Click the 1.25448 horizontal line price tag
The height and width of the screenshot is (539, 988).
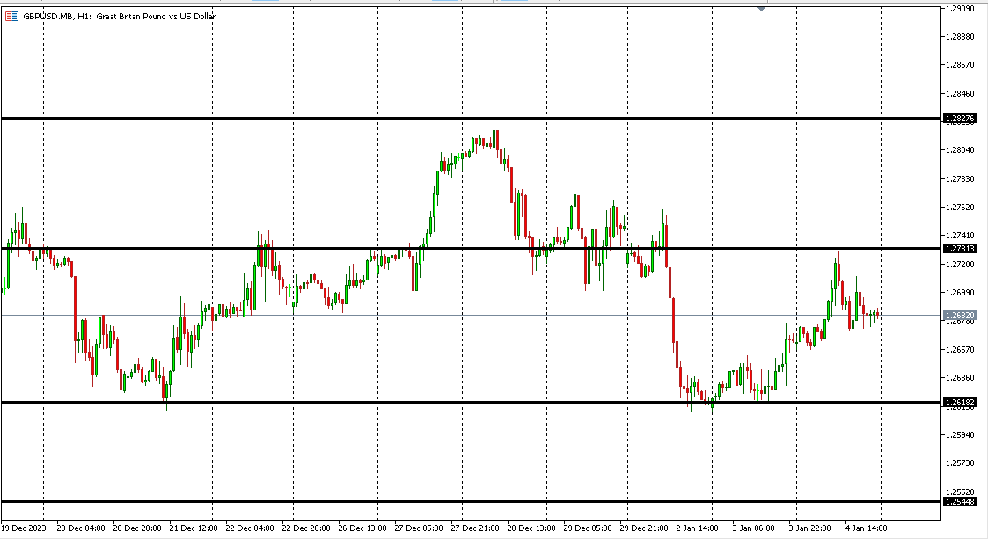pyautogui.click(x=960, y=502)
